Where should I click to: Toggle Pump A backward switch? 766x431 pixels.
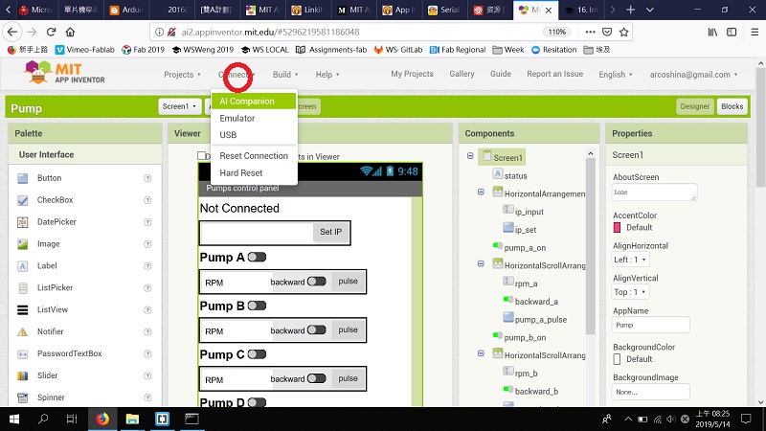point(317,282)
